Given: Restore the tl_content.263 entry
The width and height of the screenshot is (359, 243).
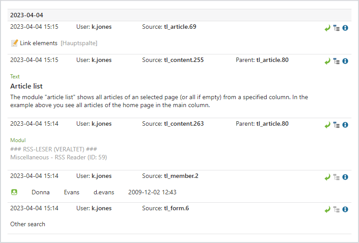Looking at the screenshot, I should [327, 125].
